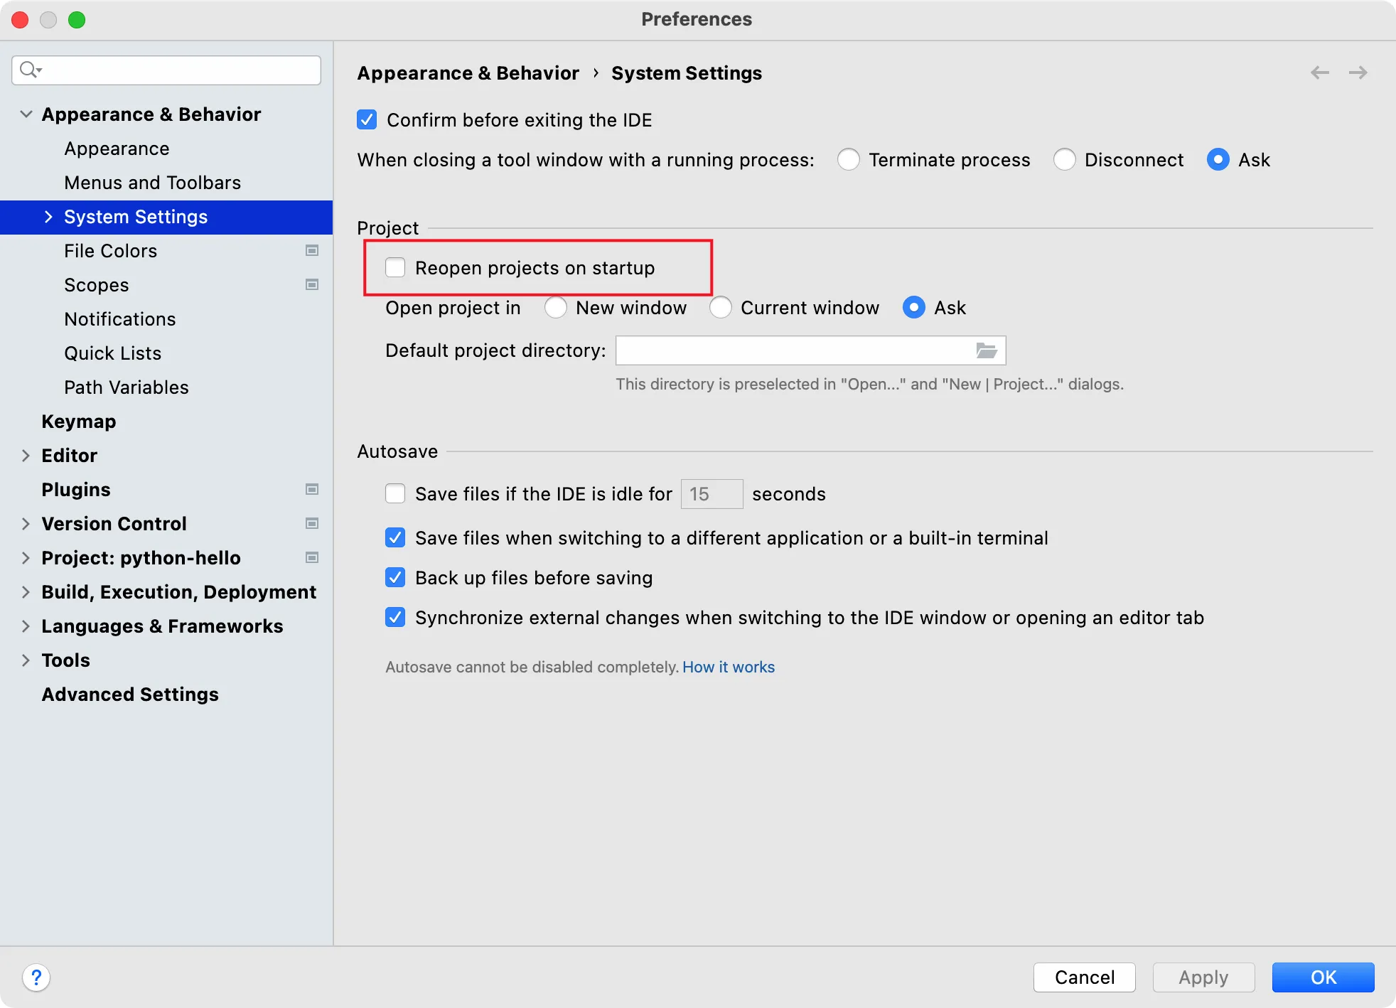Click project-level icon beside Version Control

pyautogui.click(x=311, y=523)
